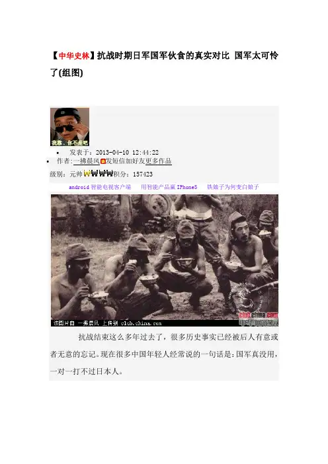Click the 元帅 rank level label
This screenshot has height=464, width=328.
click(x=76, y=174)
